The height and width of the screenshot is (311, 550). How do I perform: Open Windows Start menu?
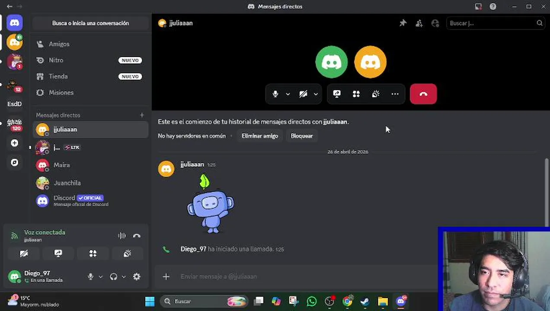point(150,301)
